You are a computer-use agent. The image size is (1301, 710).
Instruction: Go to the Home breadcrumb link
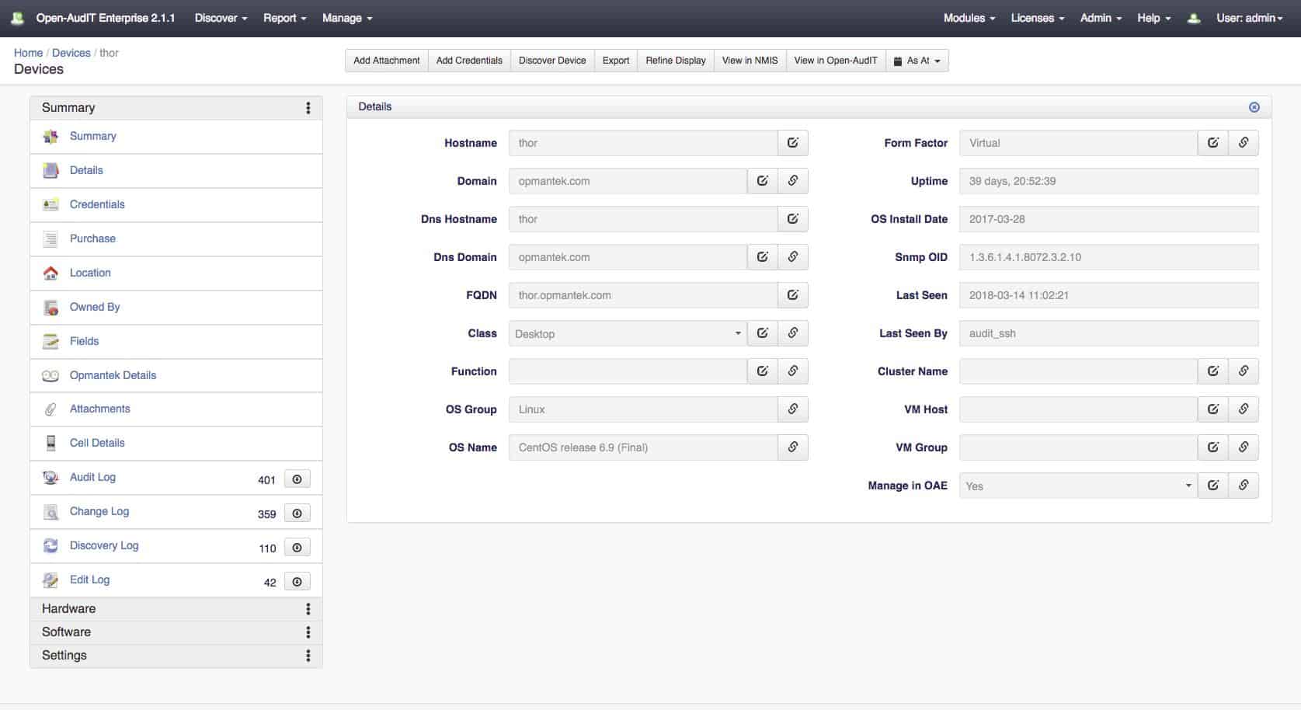tap(28, 53)
